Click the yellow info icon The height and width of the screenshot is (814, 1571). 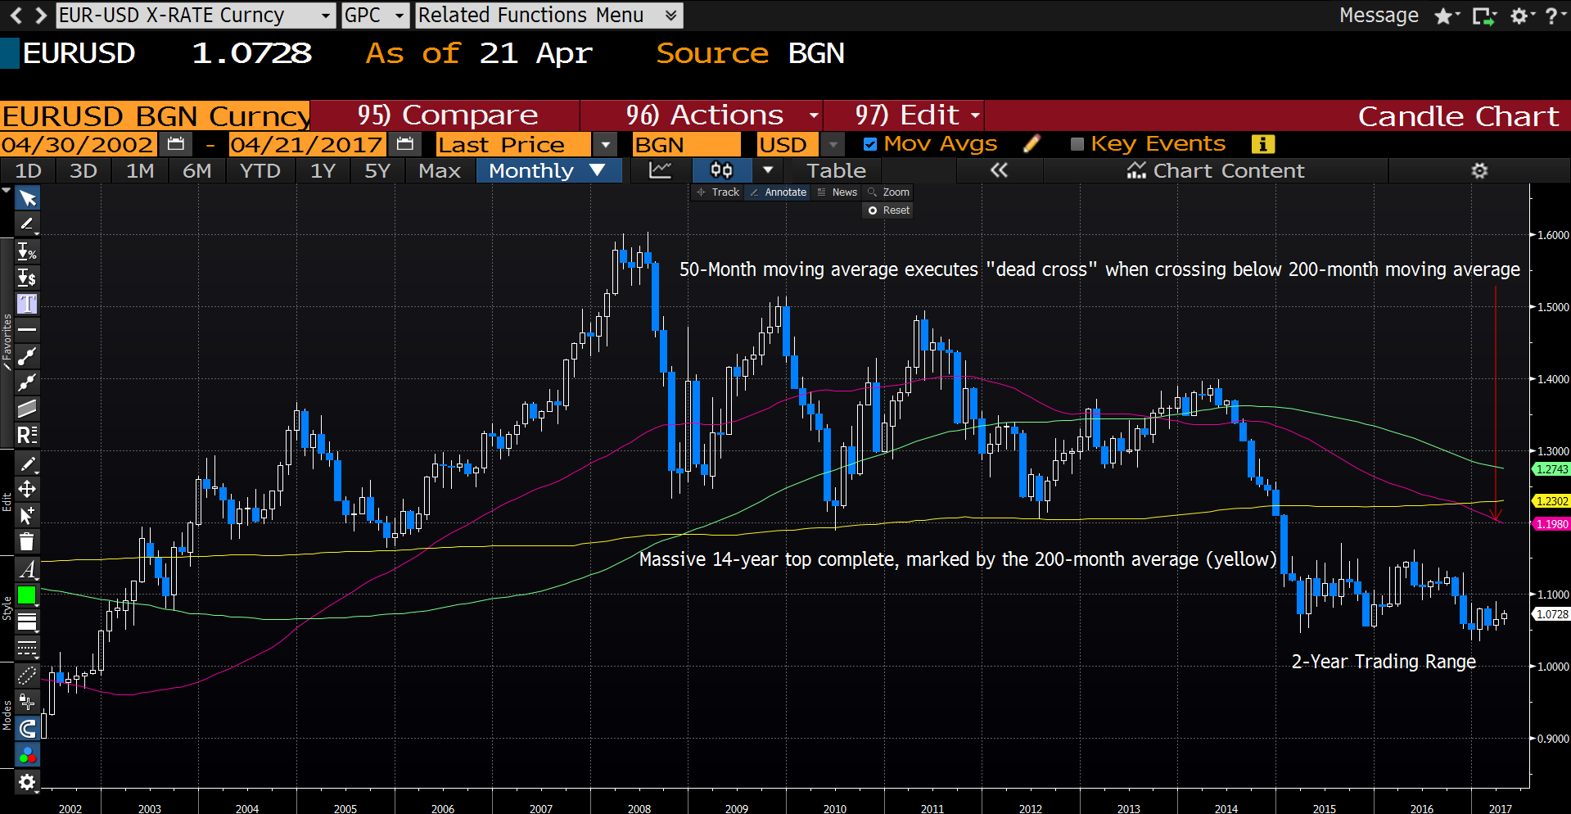1263,144
